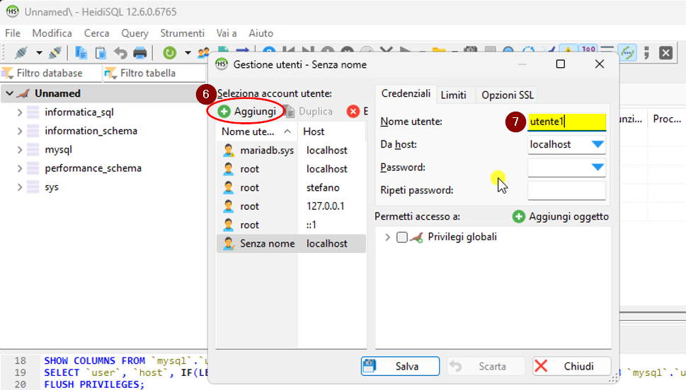The image size is (686, 390).
Task: Click the Duplica button
Action: click(308, 112)
